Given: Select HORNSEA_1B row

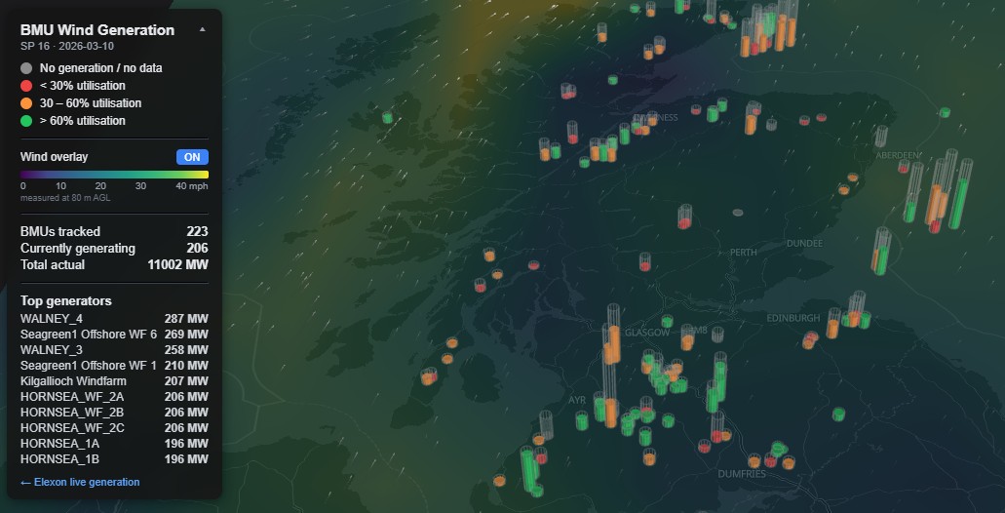Looking at the screenshot, I should tap(114, 459).
